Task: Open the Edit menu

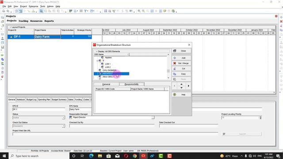Action: pyautogui.click(x=10, y=6)
